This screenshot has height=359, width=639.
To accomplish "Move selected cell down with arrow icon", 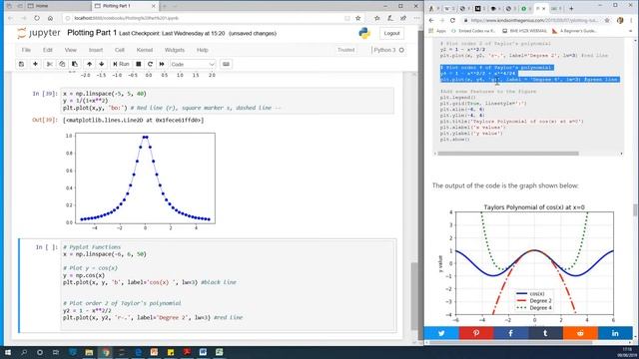I will [102, 64].
